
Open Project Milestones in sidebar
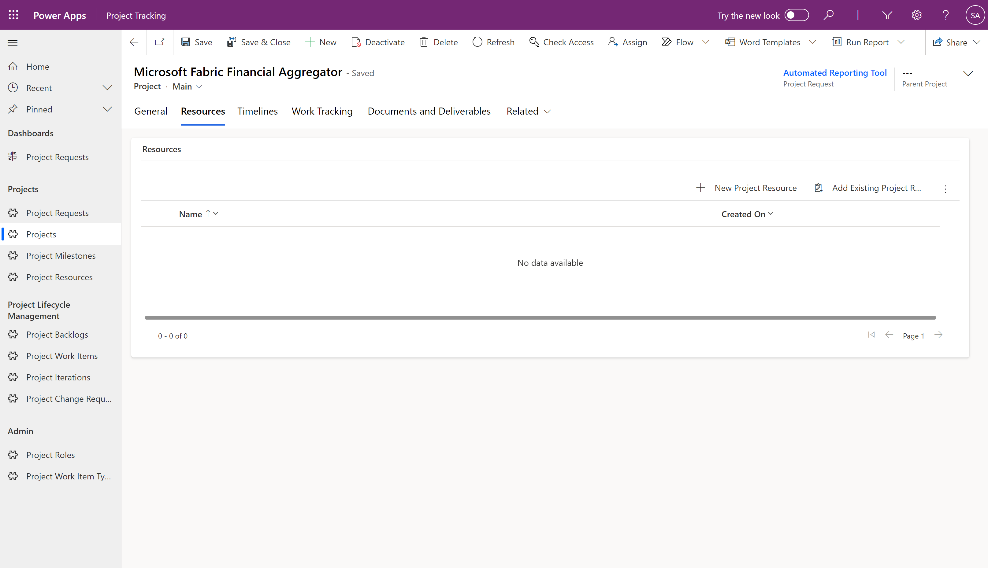tap(61, 255)
